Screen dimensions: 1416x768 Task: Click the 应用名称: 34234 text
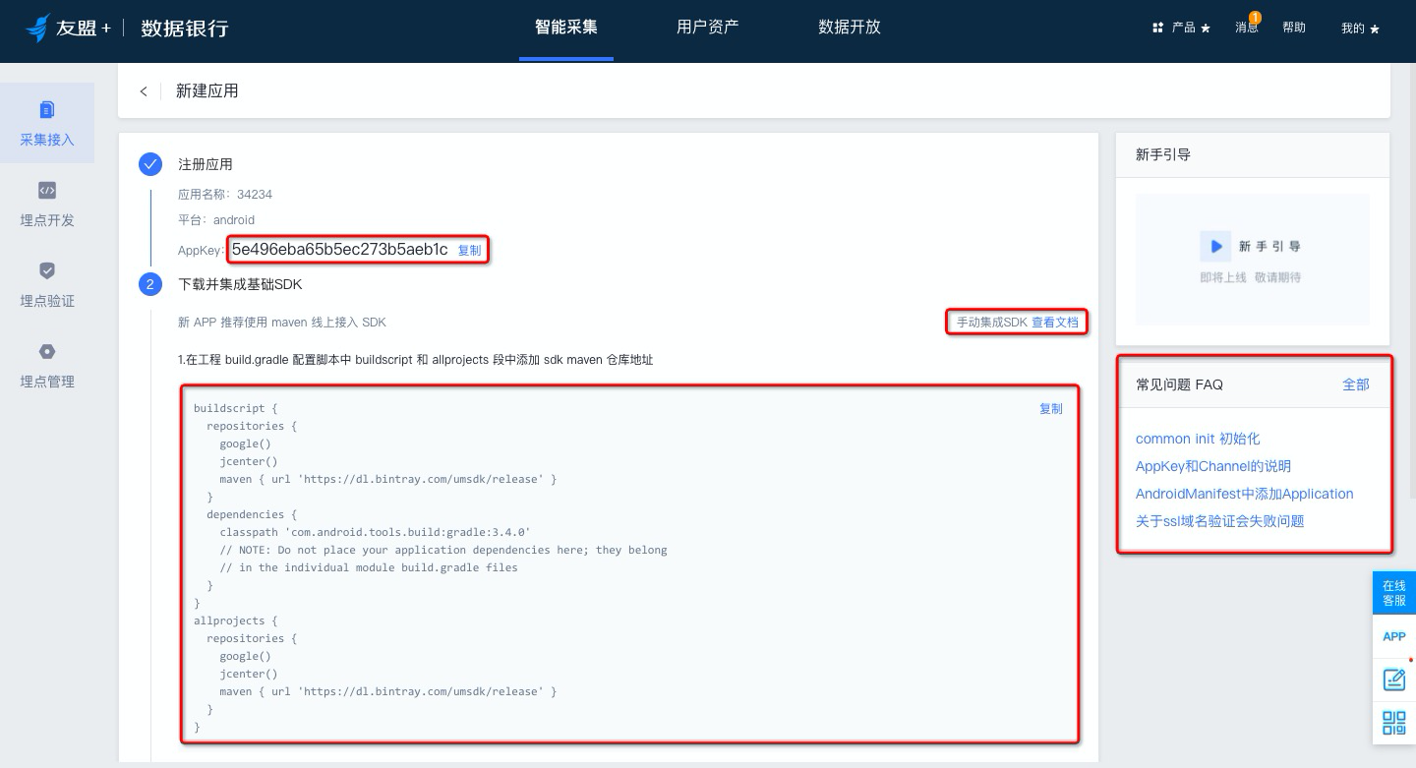coord(225,195)
